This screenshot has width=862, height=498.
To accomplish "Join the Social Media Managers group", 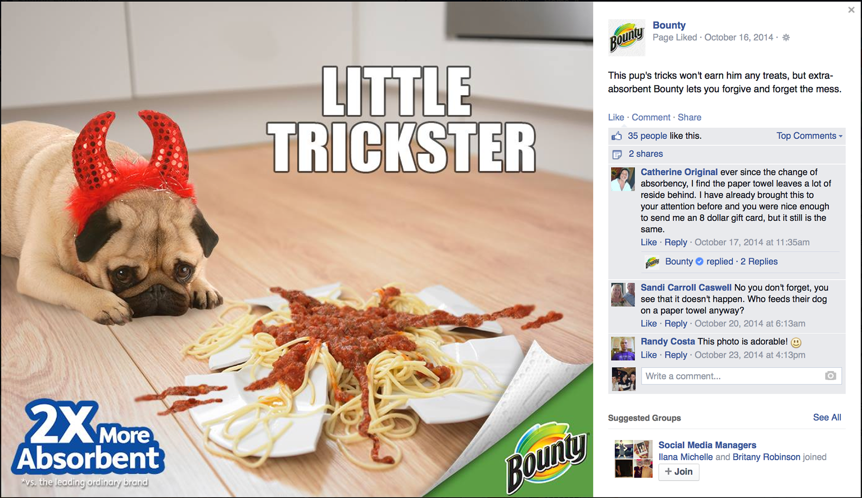I will pyautogui.click(x=679, y=472).
